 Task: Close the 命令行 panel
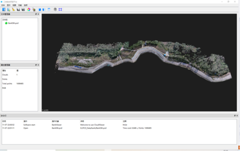pyautogui.click(x=238, y=115)
